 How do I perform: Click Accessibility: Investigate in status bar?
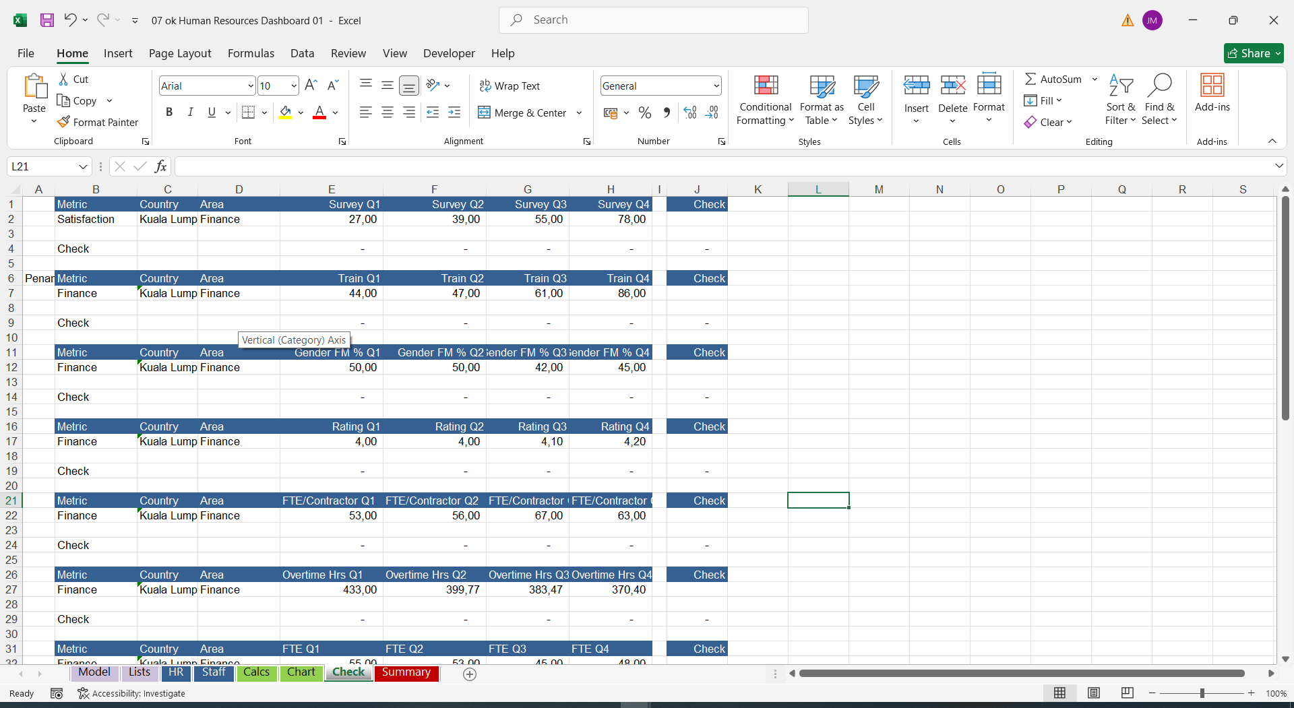point(131,693)
